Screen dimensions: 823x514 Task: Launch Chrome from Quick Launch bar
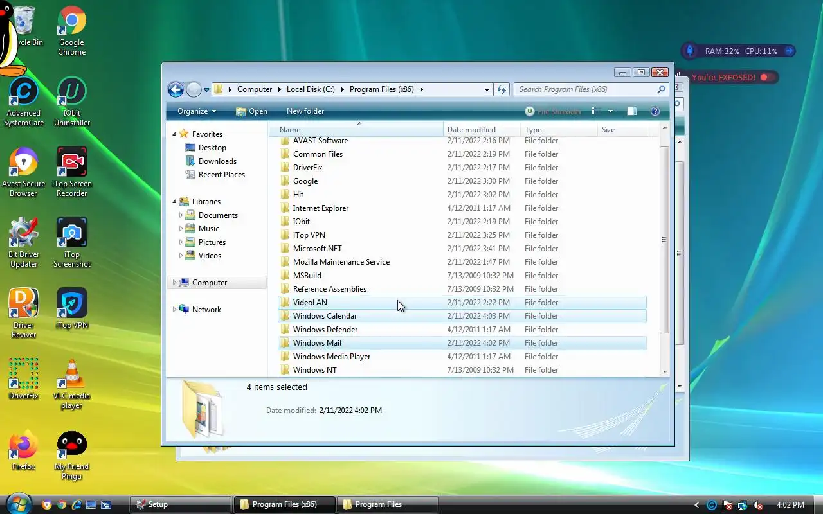click(62, 504)
